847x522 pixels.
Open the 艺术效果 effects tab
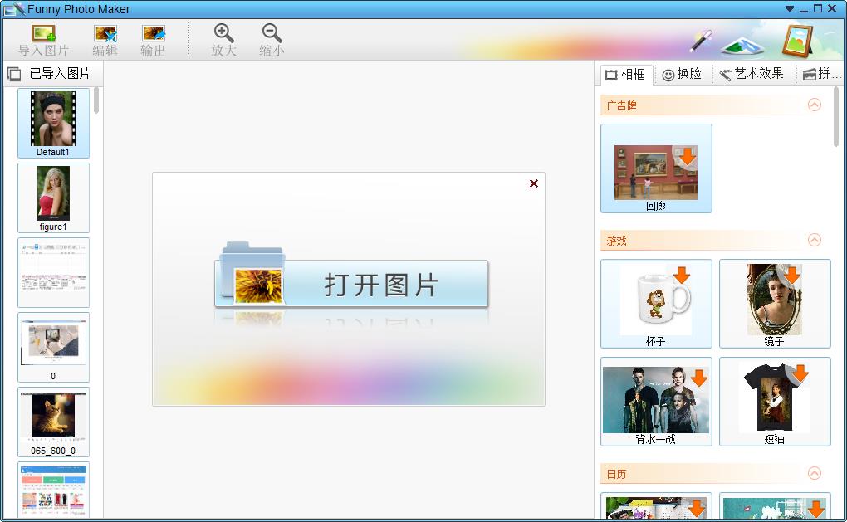pyautogui.click(x=752, y=73)
